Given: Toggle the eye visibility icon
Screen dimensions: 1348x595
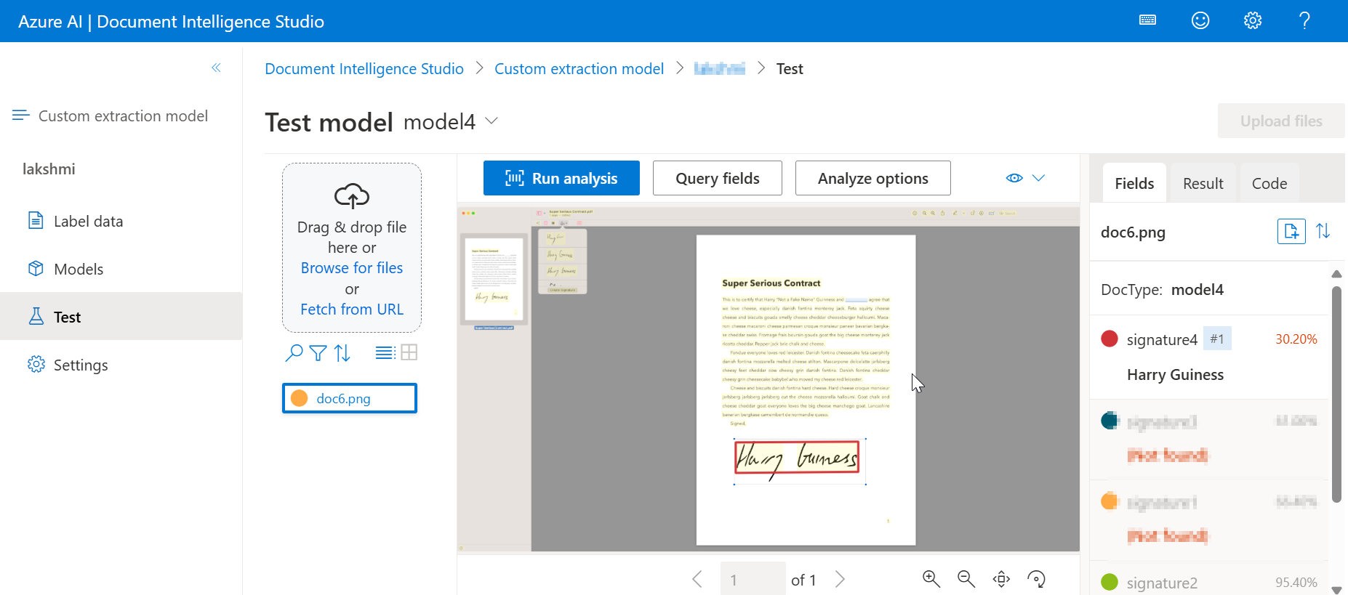Looking at the screenshot, I should pyautogui.click(x=1014, y=178).
